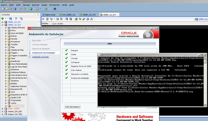The image size is (208, 121).
Task: Click the Run Script icon in worksheet toolbar
Action: tap(47, 19)
